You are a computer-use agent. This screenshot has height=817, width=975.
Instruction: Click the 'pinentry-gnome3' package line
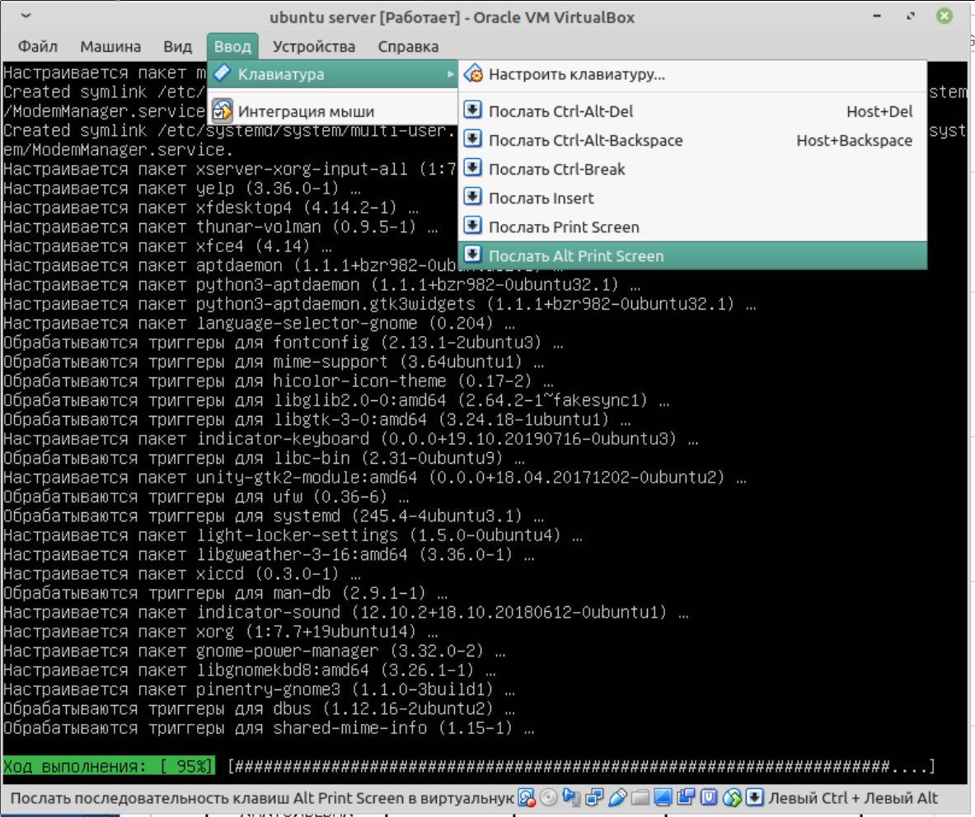[259, 689]
